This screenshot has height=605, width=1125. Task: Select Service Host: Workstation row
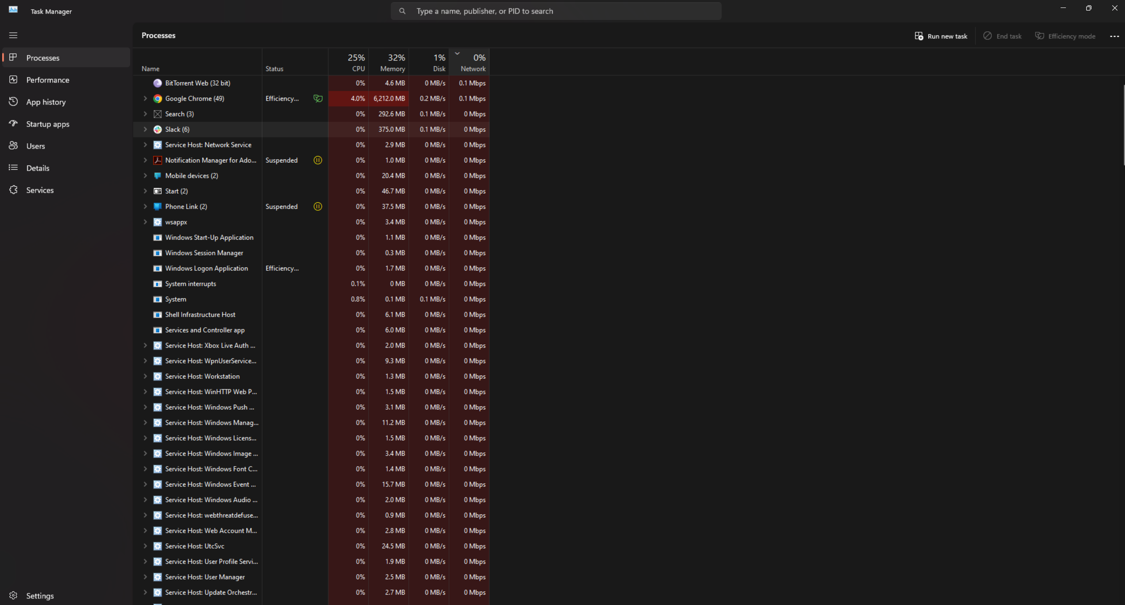point(311,376)
